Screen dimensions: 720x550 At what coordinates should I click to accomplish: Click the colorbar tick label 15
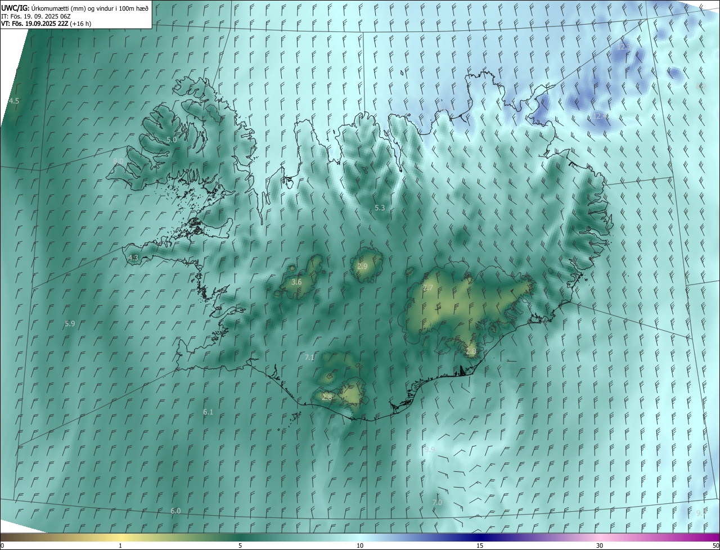(x=480, y=546)
